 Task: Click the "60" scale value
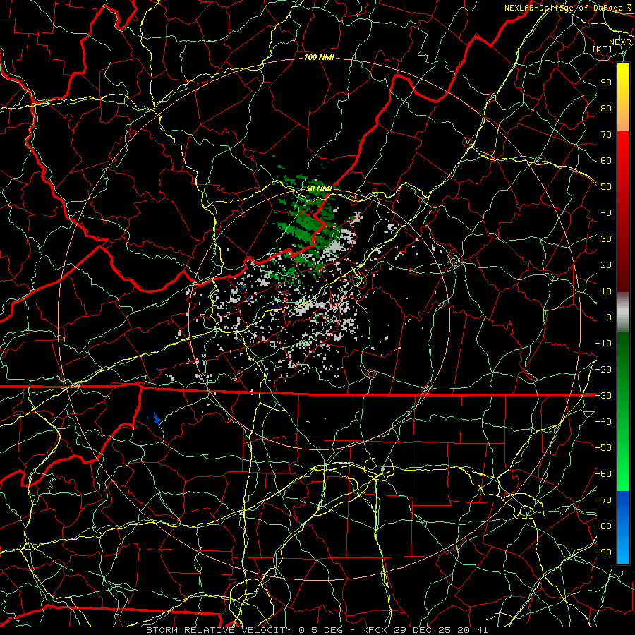[x=606, y=161]
